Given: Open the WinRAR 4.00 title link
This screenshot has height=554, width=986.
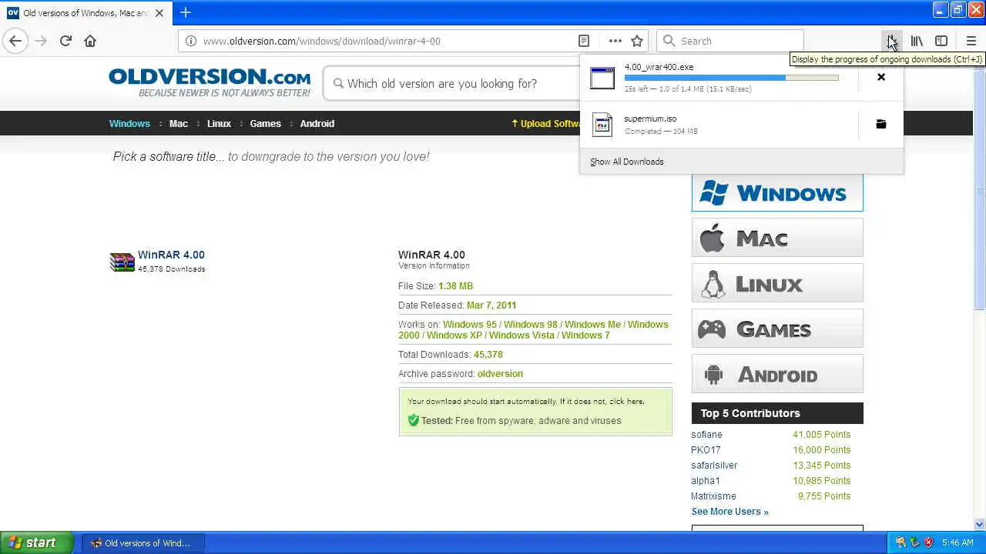Looking at the screenshot, I should (x=171, y=255).
